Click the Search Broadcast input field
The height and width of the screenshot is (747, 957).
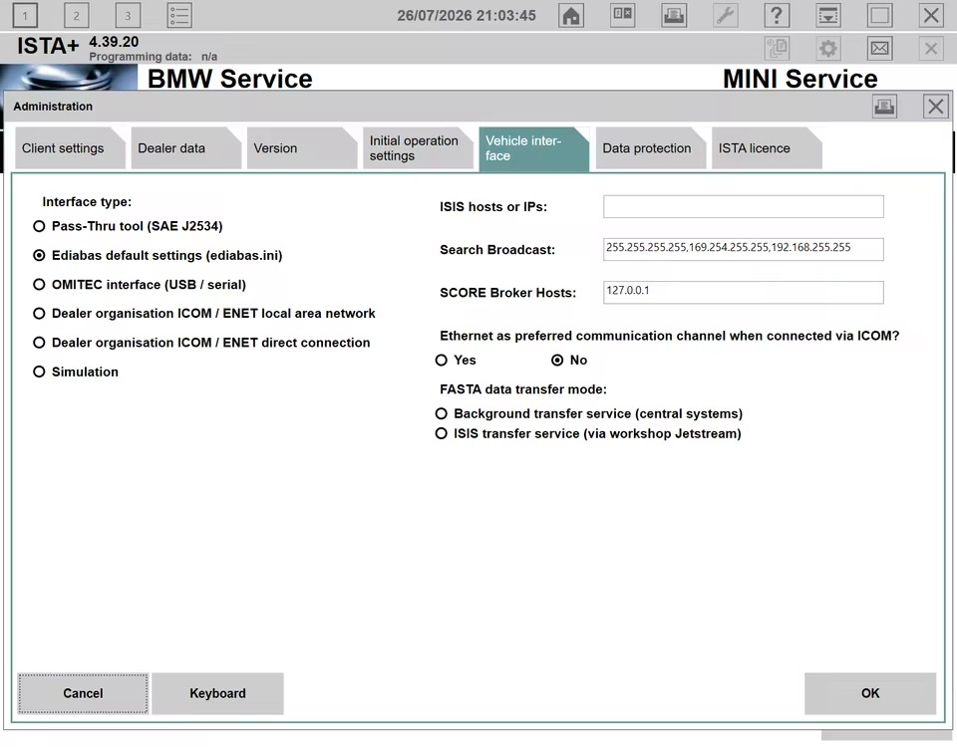tap(744, 249)
